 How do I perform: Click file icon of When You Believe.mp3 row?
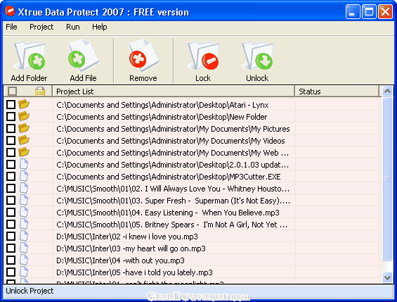[24, 212]
